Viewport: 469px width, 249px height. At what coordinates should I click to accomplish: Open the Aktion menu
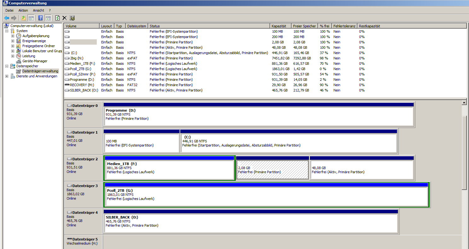(23, 10)
